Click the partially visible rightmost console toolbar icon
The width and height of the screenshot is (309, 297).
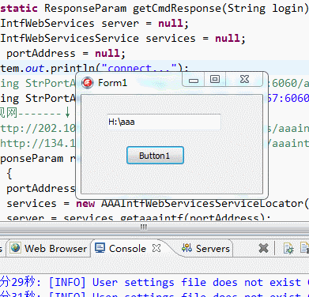pyautogui.click(x=305, y=248)
